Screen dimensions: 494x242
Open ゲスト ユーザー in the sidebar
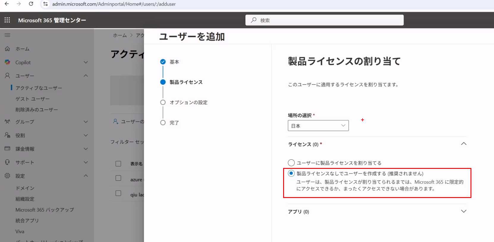[x=32, y=99]
